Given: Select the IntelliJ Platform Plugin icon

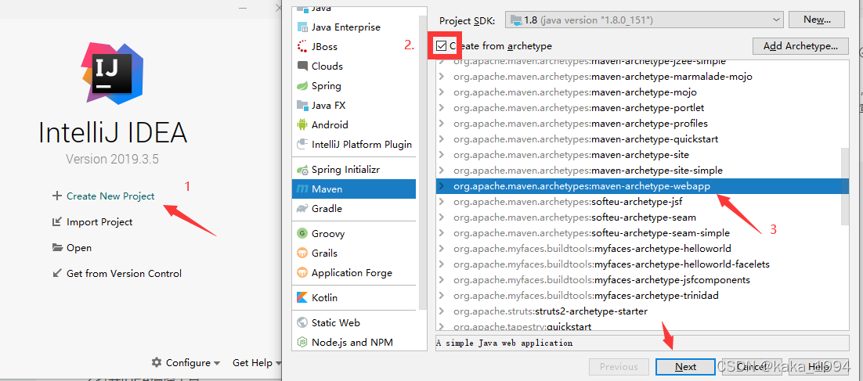Looking at the screenshot, I should tap(302, 145).
